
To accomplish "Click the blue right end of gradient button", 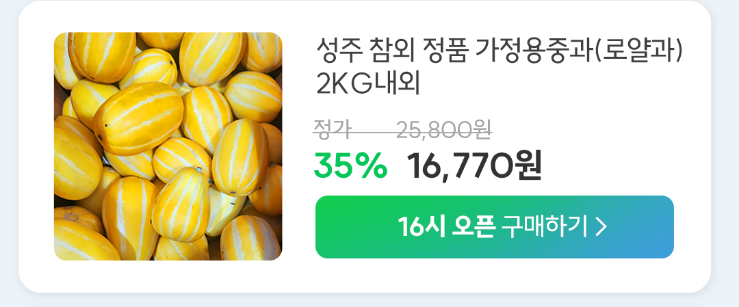I will 660,227.
